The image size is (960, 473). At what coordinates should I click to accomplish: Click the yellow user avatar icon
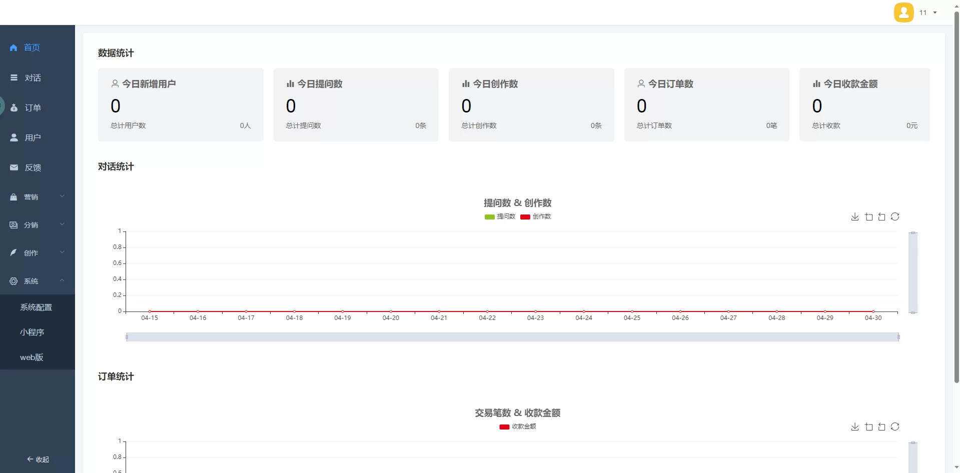pyautogui.click(x=903, y=12)
